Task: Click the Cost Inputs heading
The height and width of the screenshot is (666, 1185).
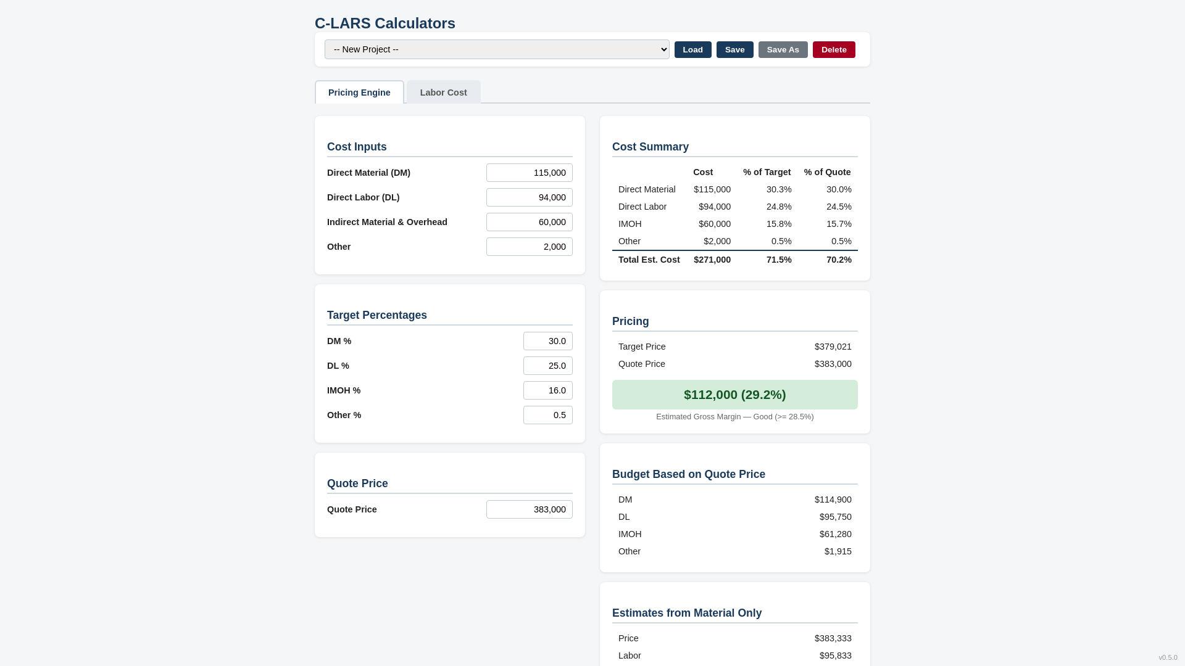Action: pyautogui.click(x=357, y=147)
